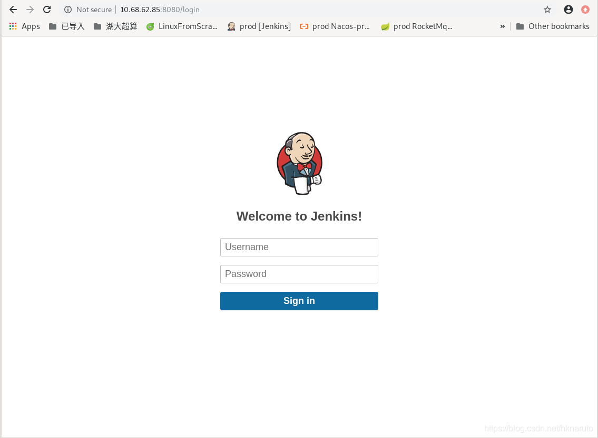
Task: View site info via Not secure icon
Action: (x=68, y=9)
